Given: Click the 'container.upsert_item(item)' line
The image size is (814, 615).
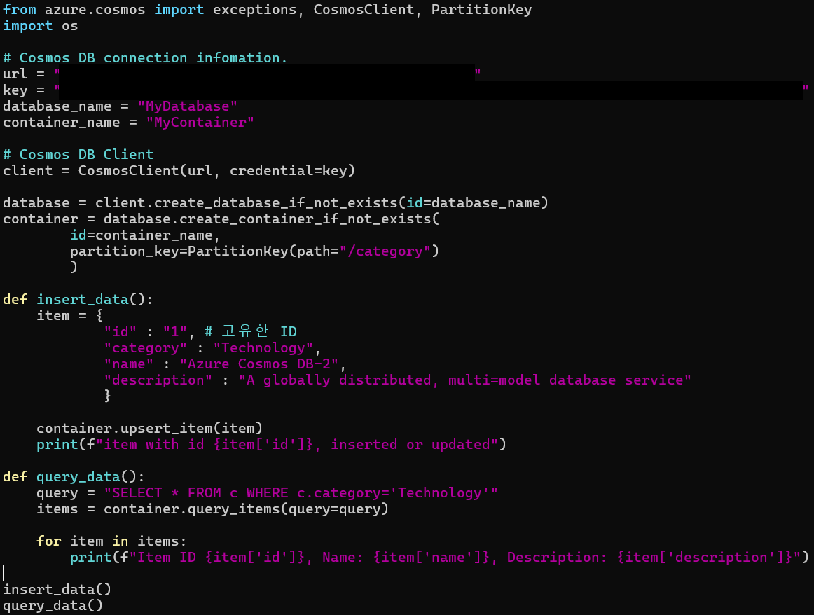Looking at the screenshot, I should (149, 428).
